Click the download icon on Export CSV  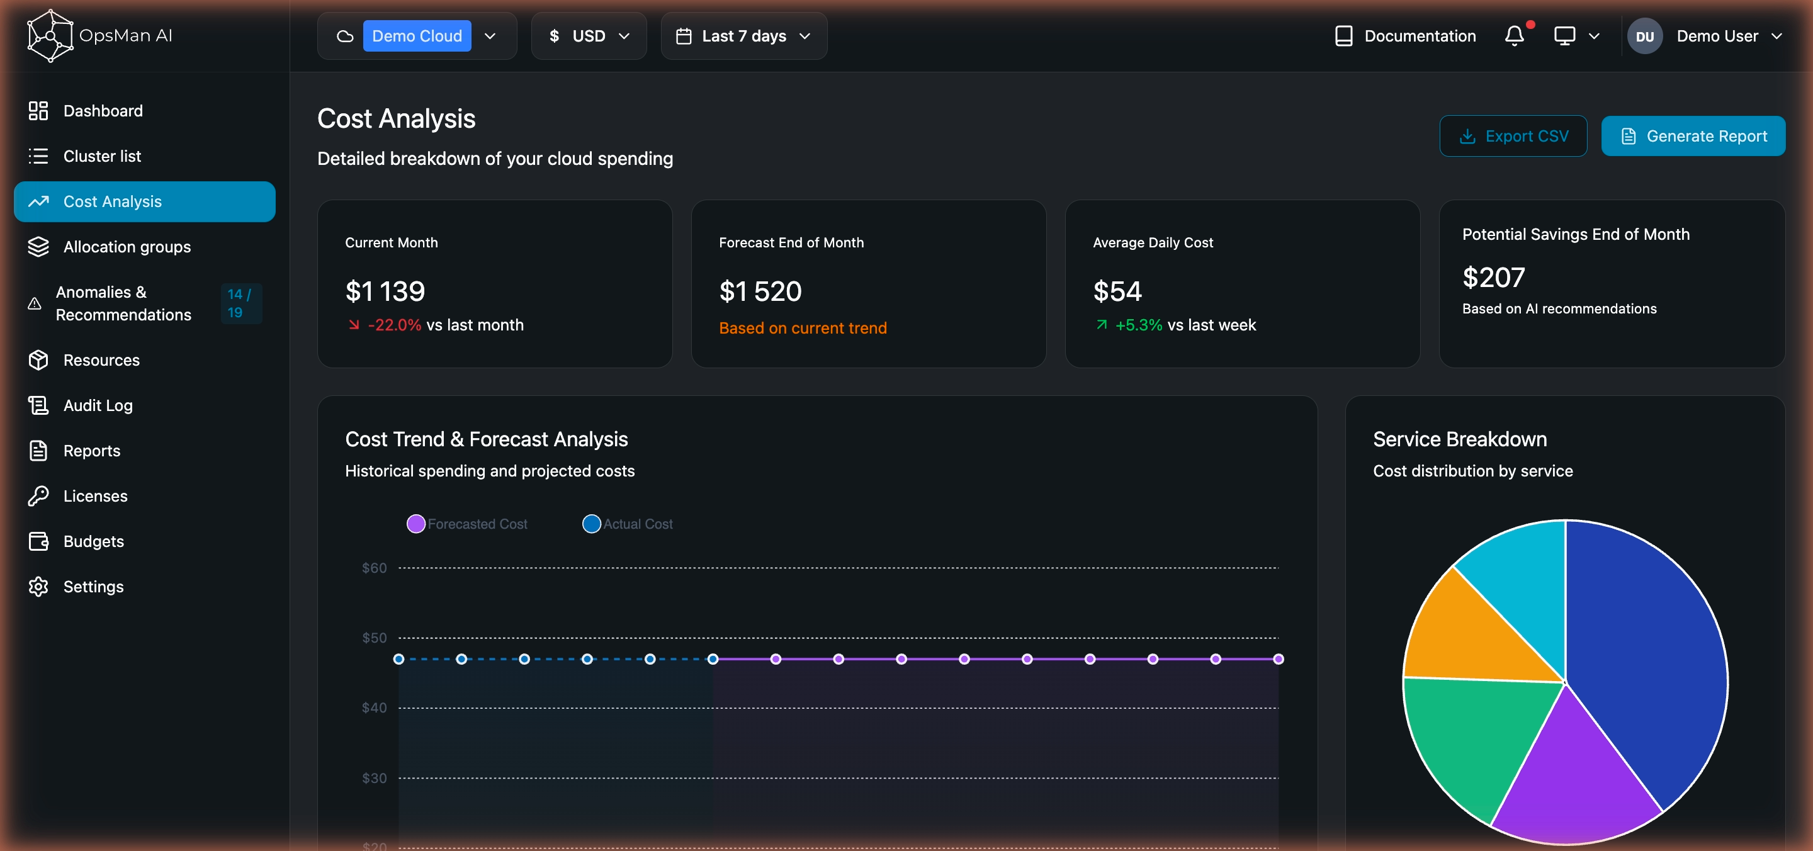[x=1467, y=136]
